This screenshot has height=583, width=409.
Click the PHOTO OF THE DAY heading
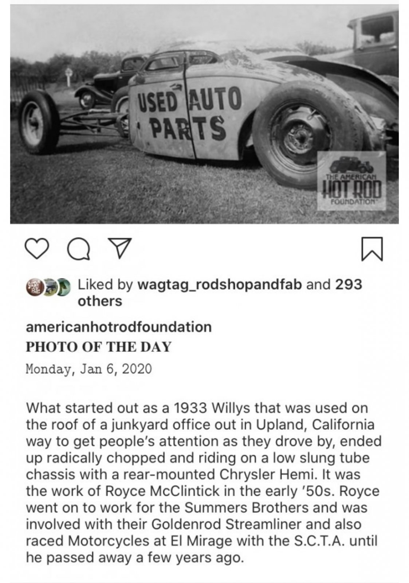click(x=98, y=347)
